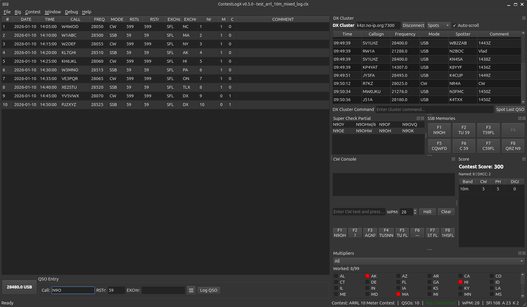
Task: Open the exchange keypad next to EXCHr
Action: 191,290
